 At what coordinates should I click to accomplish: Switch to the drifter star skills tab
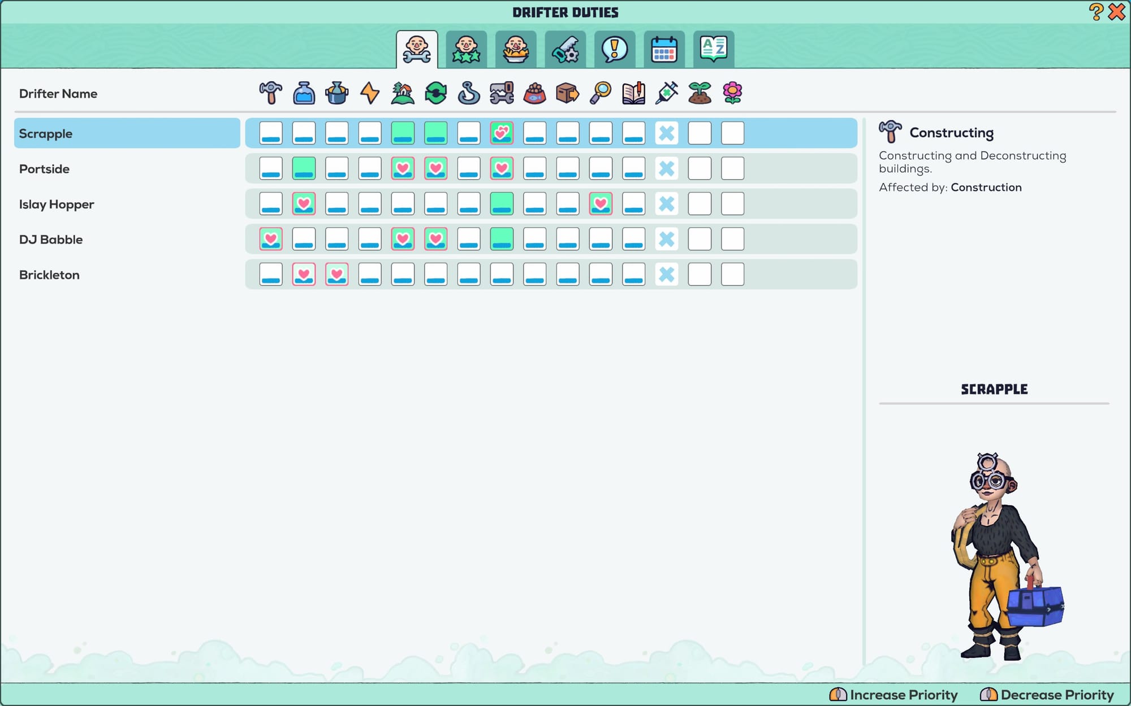[x=466, y=50]
